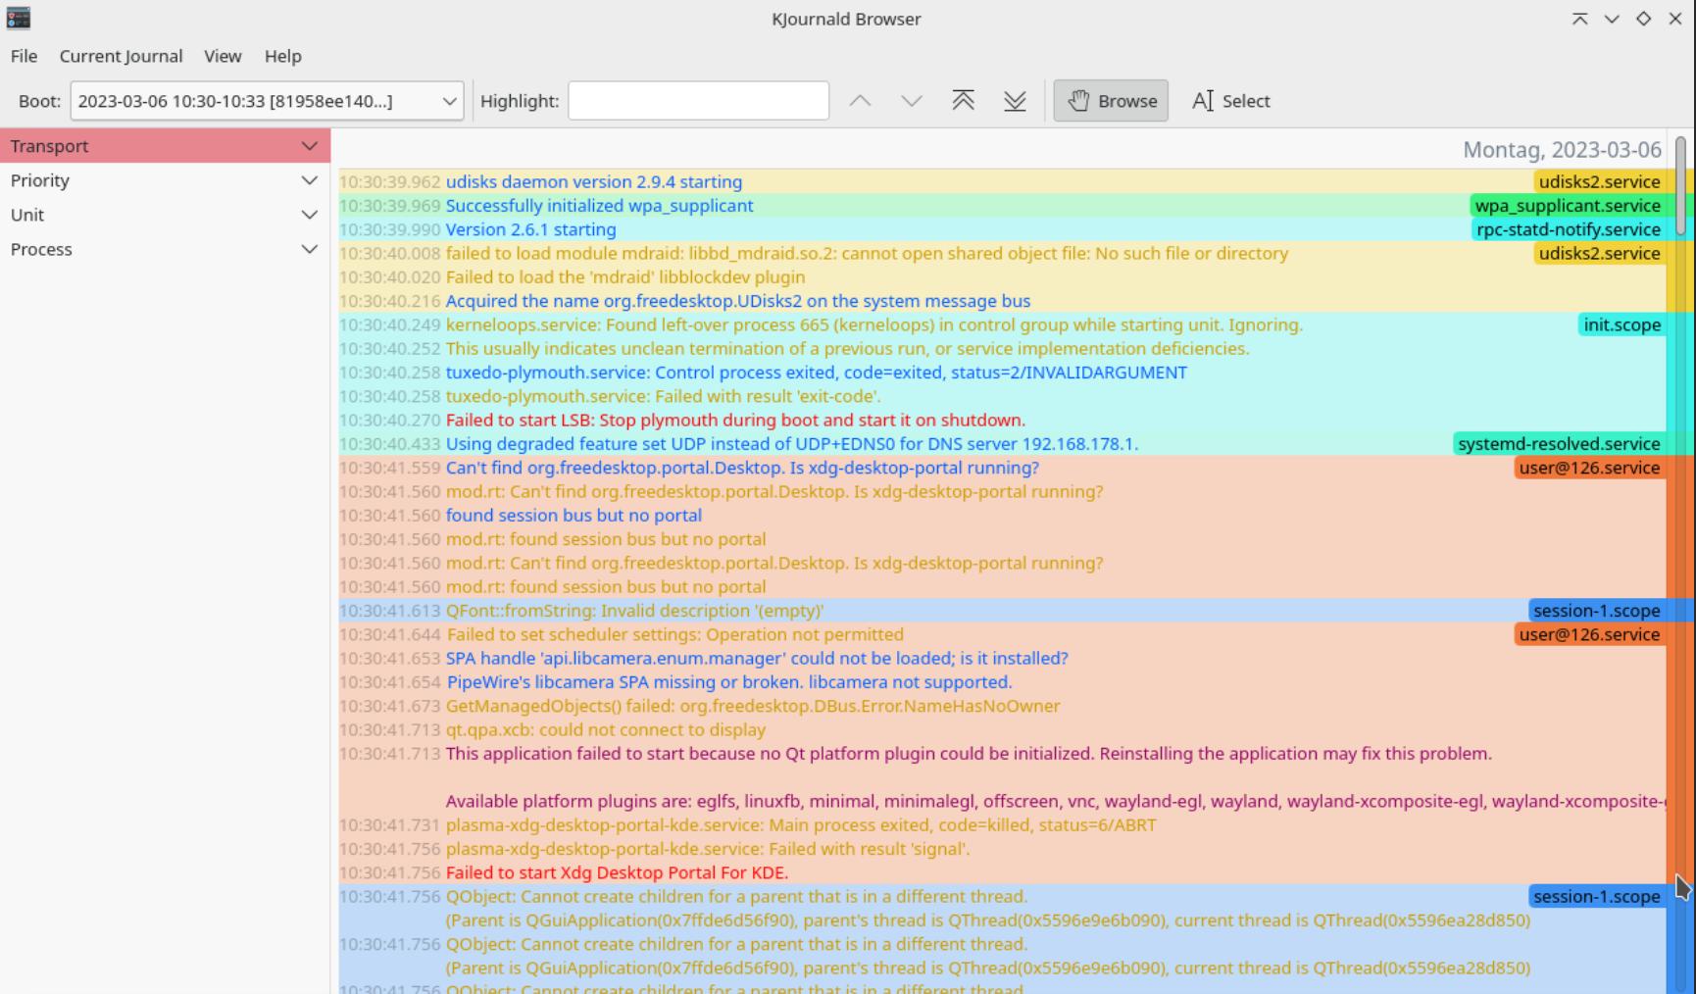
Task: Activate Browse mode hand button
Action: (x=1111, y=101)
